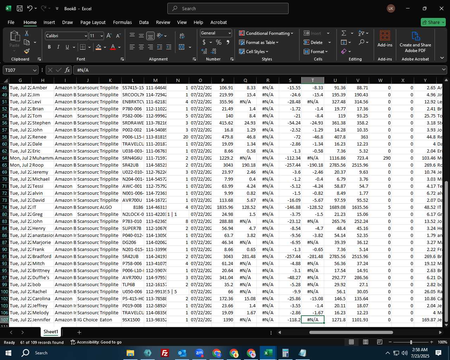450x360 pixels.
Task: Click Create and Share Adobe PDF
Action: pyautogui.click(x=415, y=42)
